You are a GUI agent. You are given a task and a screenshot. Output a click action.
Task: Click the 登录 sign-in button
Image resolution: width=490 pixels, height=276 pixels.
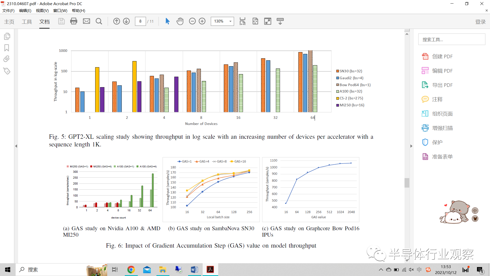[480, 22]
